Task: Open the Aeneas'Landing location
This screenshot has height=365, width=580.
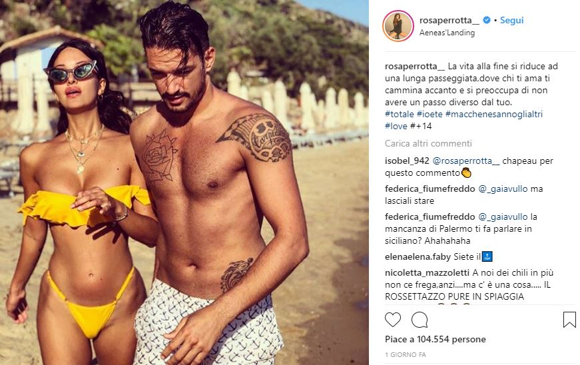Action: tap(447, 33)
